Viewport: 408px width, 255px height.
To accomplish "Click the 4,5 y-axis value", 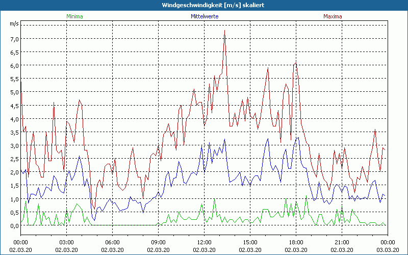I will (15, 106).
